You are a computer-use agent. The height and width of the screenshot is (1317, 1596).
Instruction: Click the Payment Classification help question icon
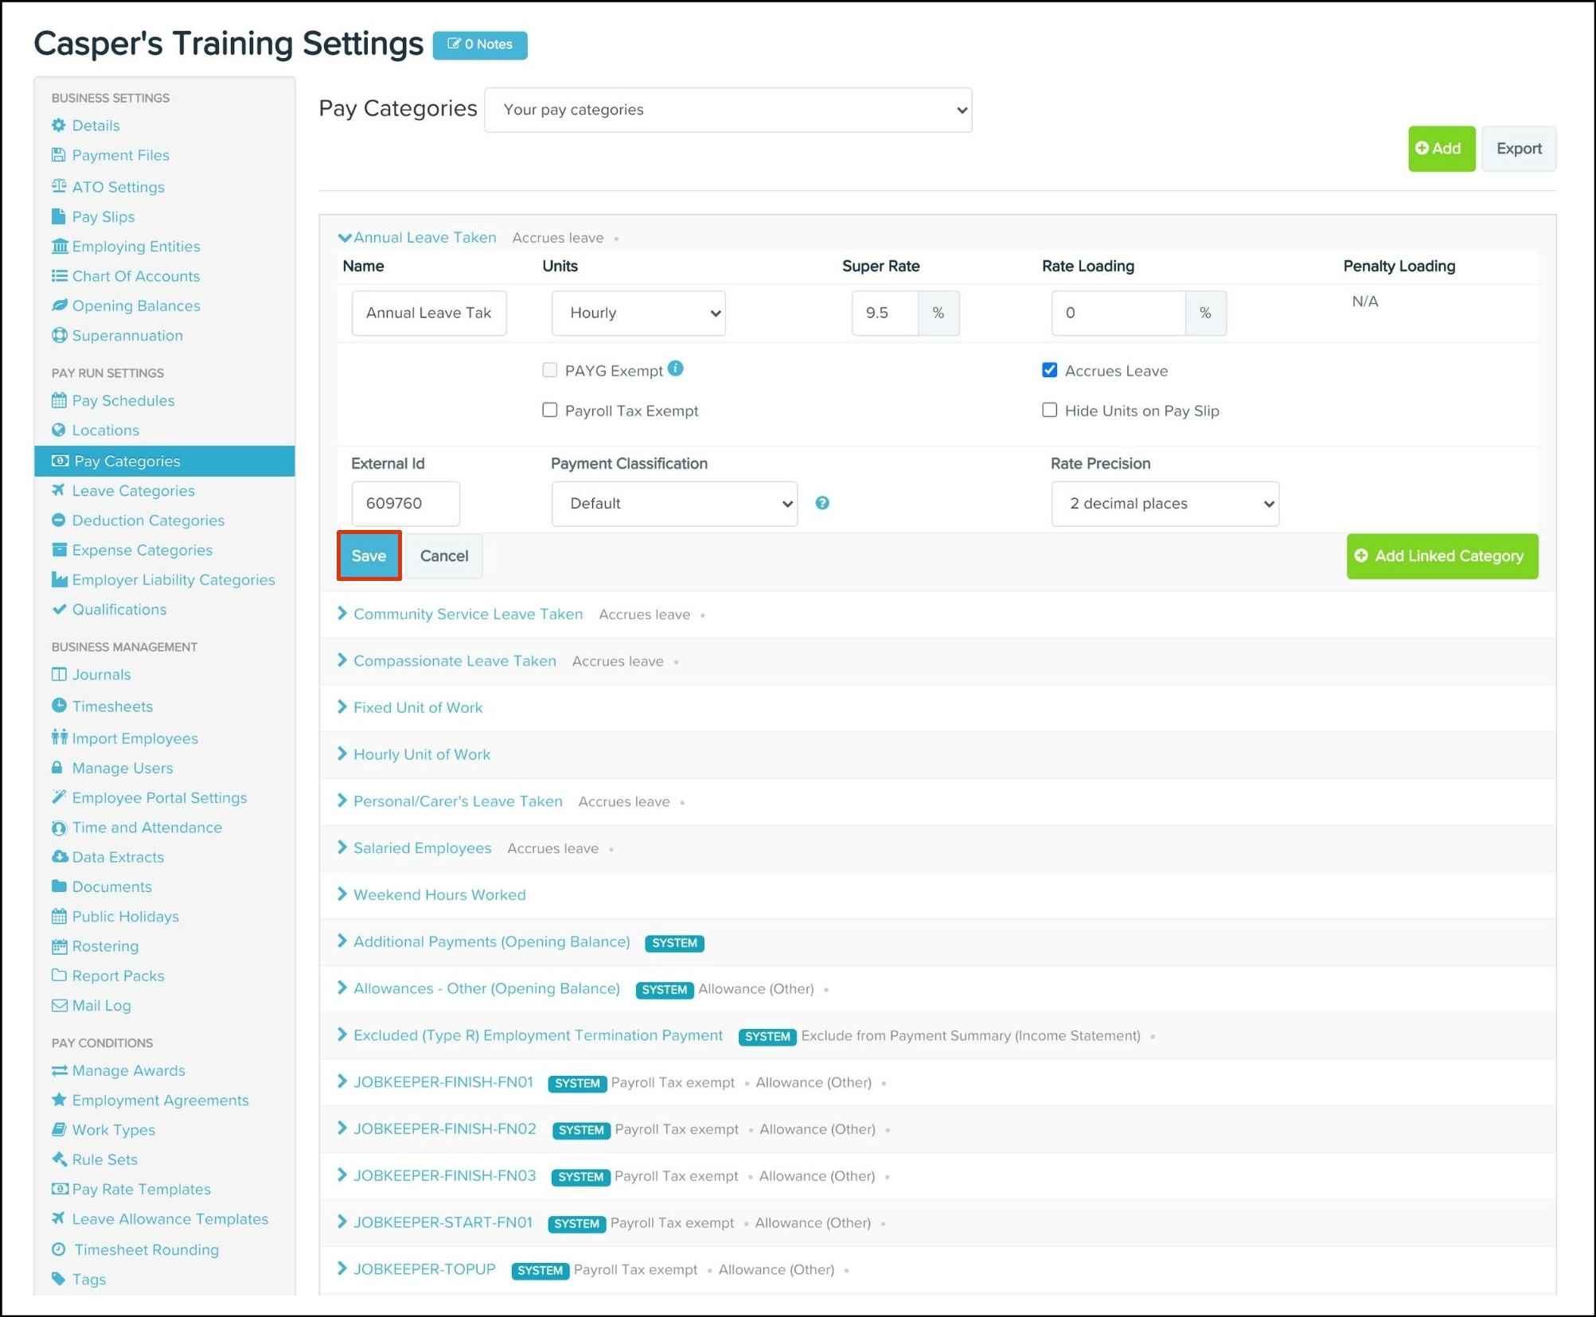[822, 503]
